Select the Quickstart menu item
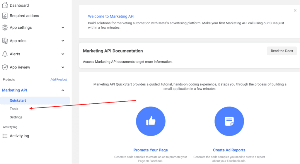 pyautogui.click(x=35, y=100)
